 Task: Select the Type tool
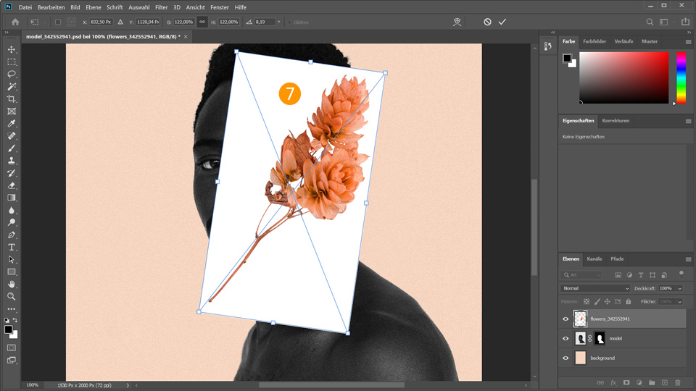click(x=12, y=247)
